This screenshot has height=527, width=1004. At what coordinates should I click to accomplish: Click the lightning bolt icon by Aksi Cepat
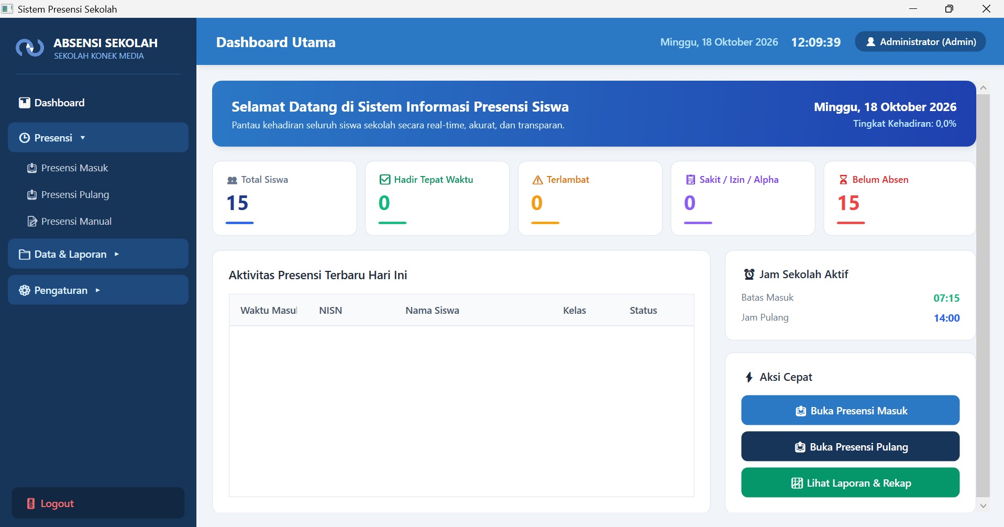[x=749, y=377]
